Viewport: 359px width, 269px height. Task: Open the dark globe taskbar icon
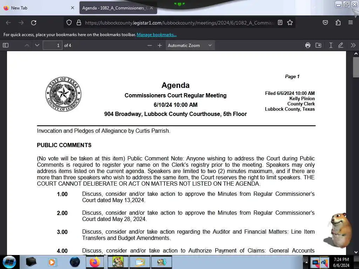click(x=75, y=262)
